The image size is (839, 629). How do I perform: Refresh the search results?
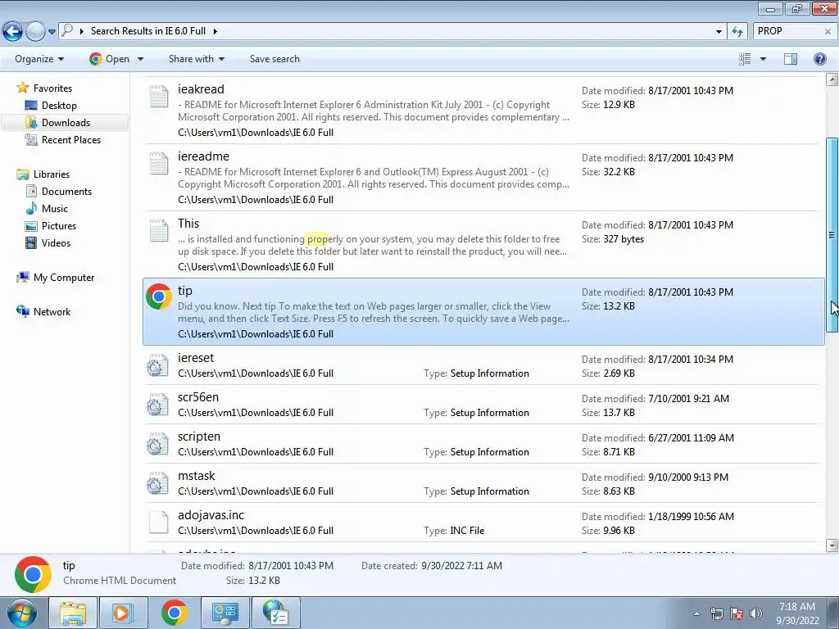(738, 32)
